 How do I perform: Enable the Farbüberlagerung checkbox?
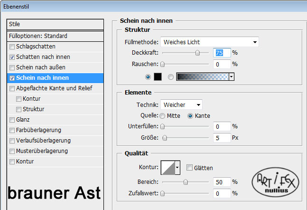coord(12,130)
